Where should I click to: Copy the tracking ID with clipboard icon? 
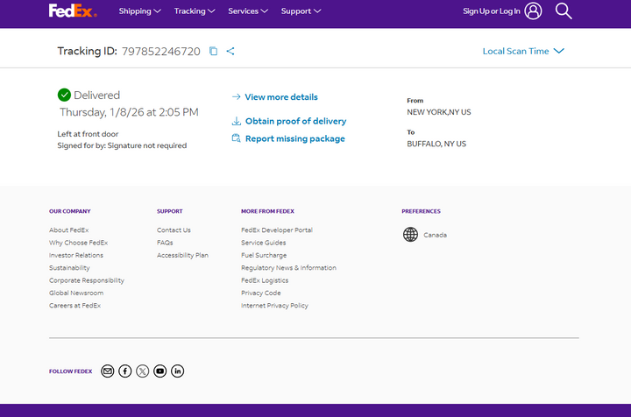pyautogui.click(x=213, y=51)
